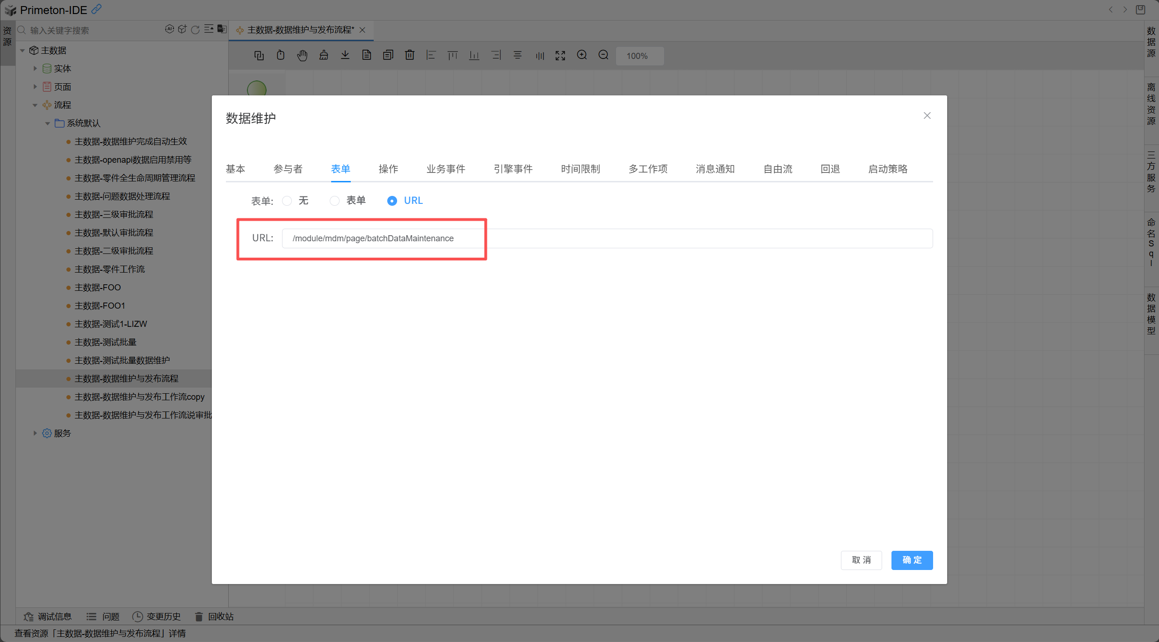Click the trash delete icon in toolbar

pos(410,56)
